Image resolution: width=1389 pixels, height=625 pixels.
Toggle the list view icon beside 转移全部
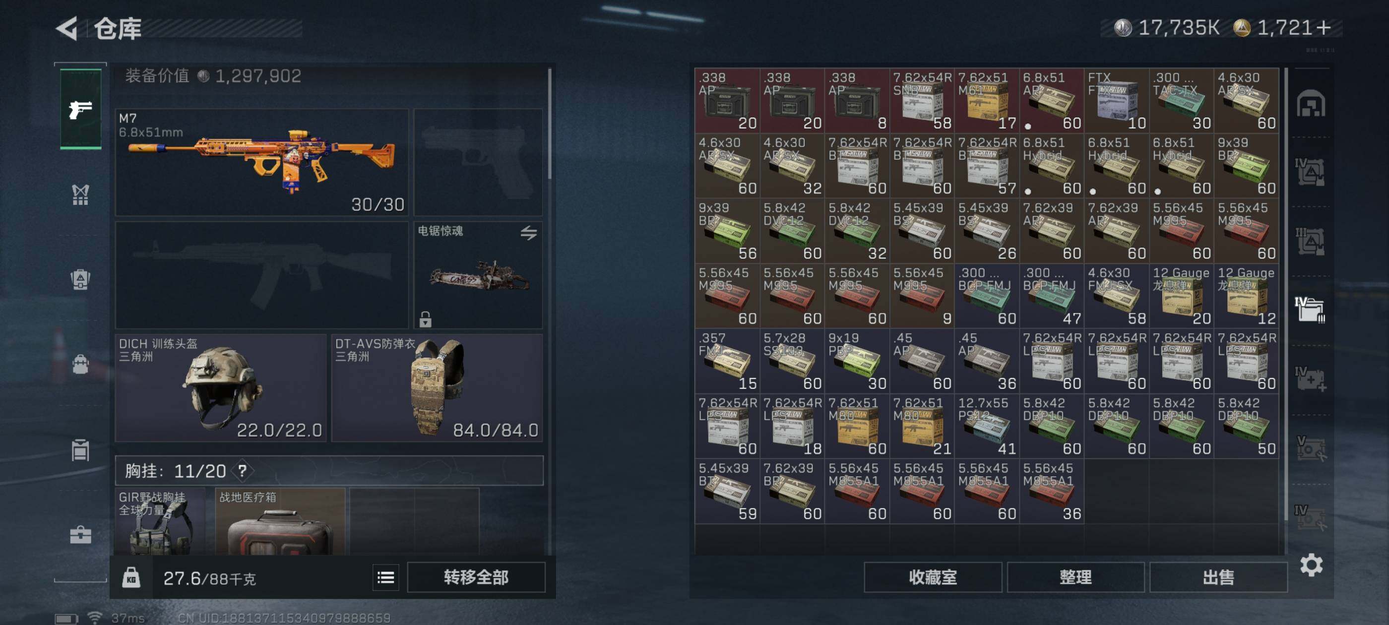[x=385, y=577]
